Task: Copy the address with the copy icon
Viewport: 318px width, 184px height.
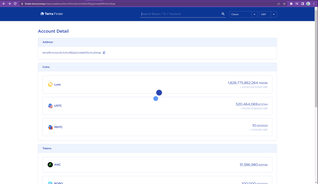Action: click(104, 53)
